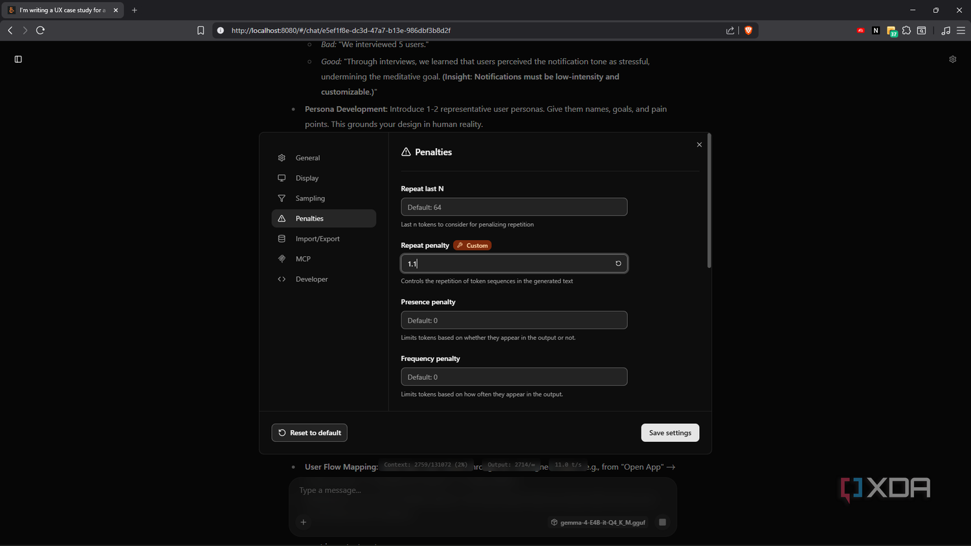Click the Type a message input field
This screenshot has width=971, height=546.
(x=482, y=490)
